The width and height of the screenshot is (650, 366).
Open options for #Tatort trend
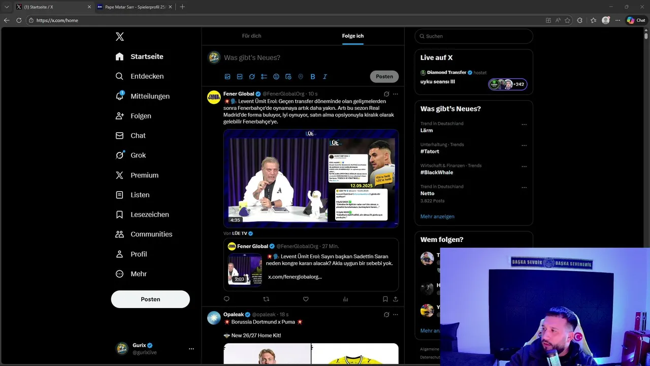tap(524, 145)
